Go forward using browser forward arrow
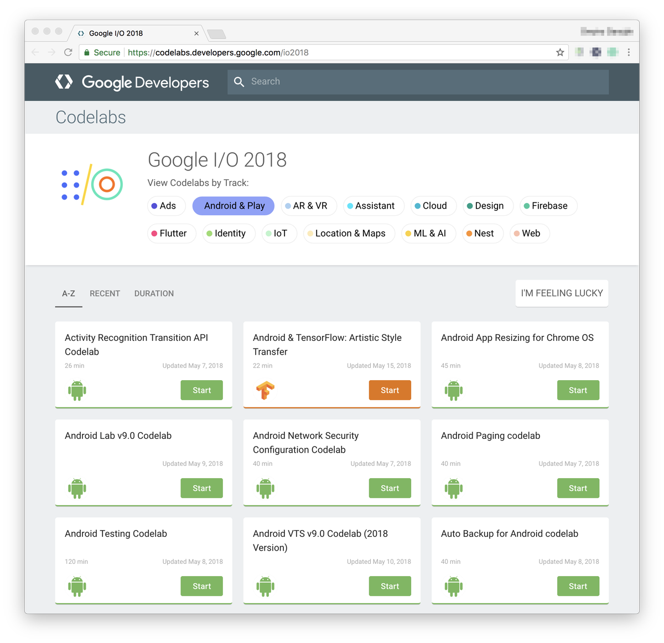The width and height of the screenshot is (664, 643). (x=51, y=53)
